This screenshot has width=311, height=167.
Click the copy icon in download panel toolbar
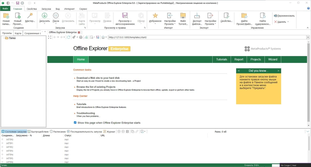click(x=133, y=132)
